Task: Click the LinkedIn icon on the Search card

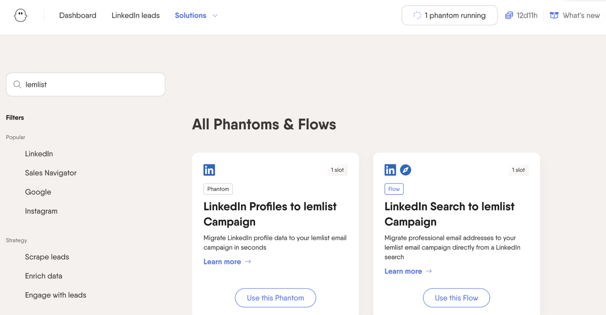Action: point(390,170)
